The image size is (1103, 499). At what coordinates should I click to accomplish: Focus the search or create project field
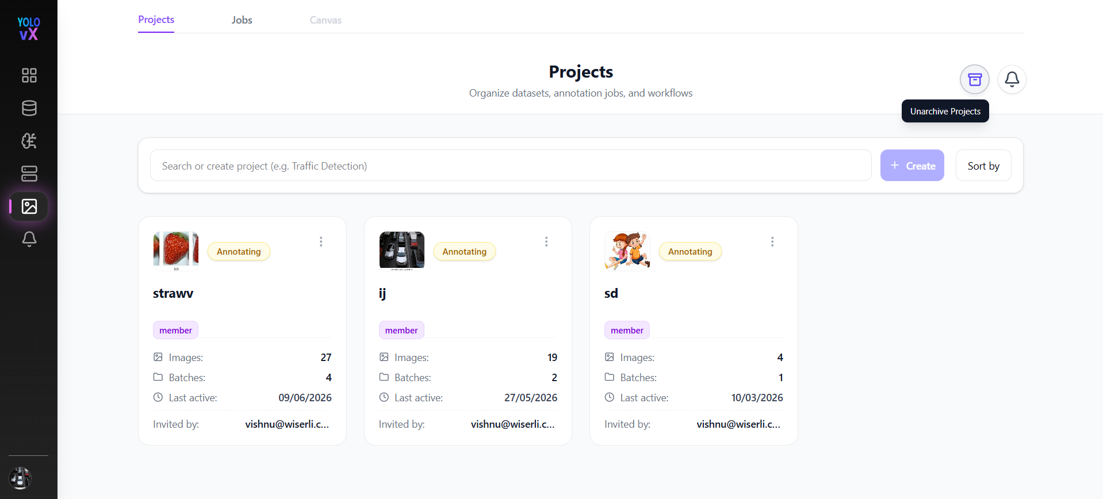(511, 166)
